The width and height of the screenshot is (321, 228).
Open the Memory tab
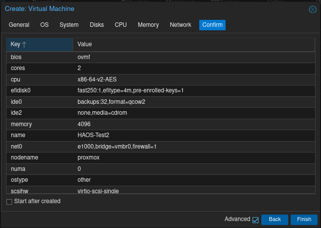click(148, 25)
